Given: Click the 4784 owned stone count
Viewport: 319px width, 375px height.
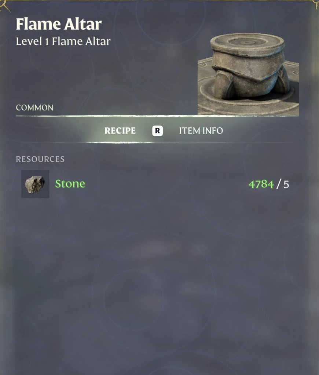Looking at the screenshot, I should click(261, 184).
